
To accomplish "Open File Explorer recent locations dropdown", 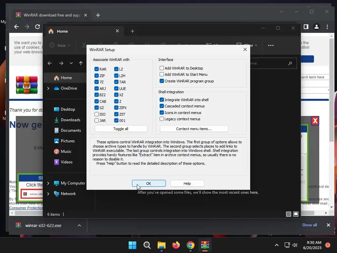I will pyautogui.click(x=71, y=63).
